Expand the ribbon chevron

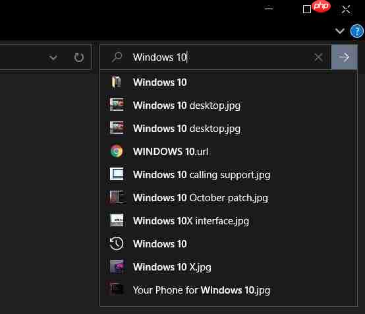click(x=339, y=31)
